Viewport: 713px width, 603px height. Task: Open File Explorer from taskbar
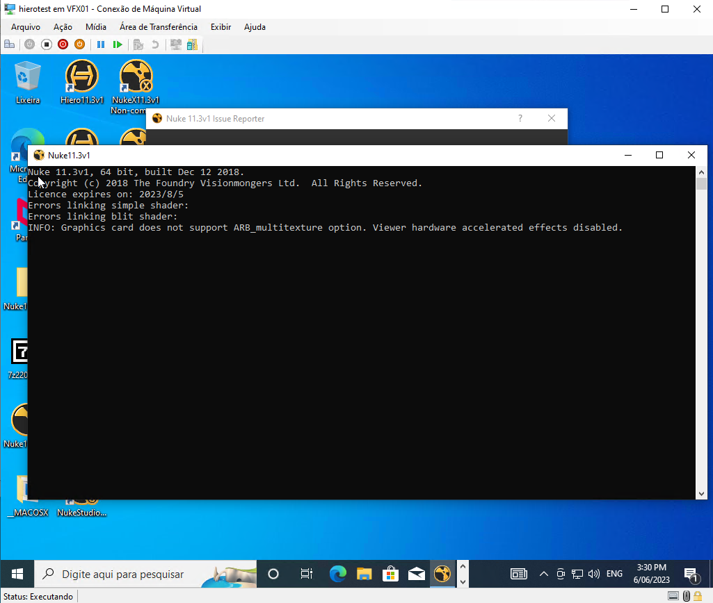(x=364, y=574)
